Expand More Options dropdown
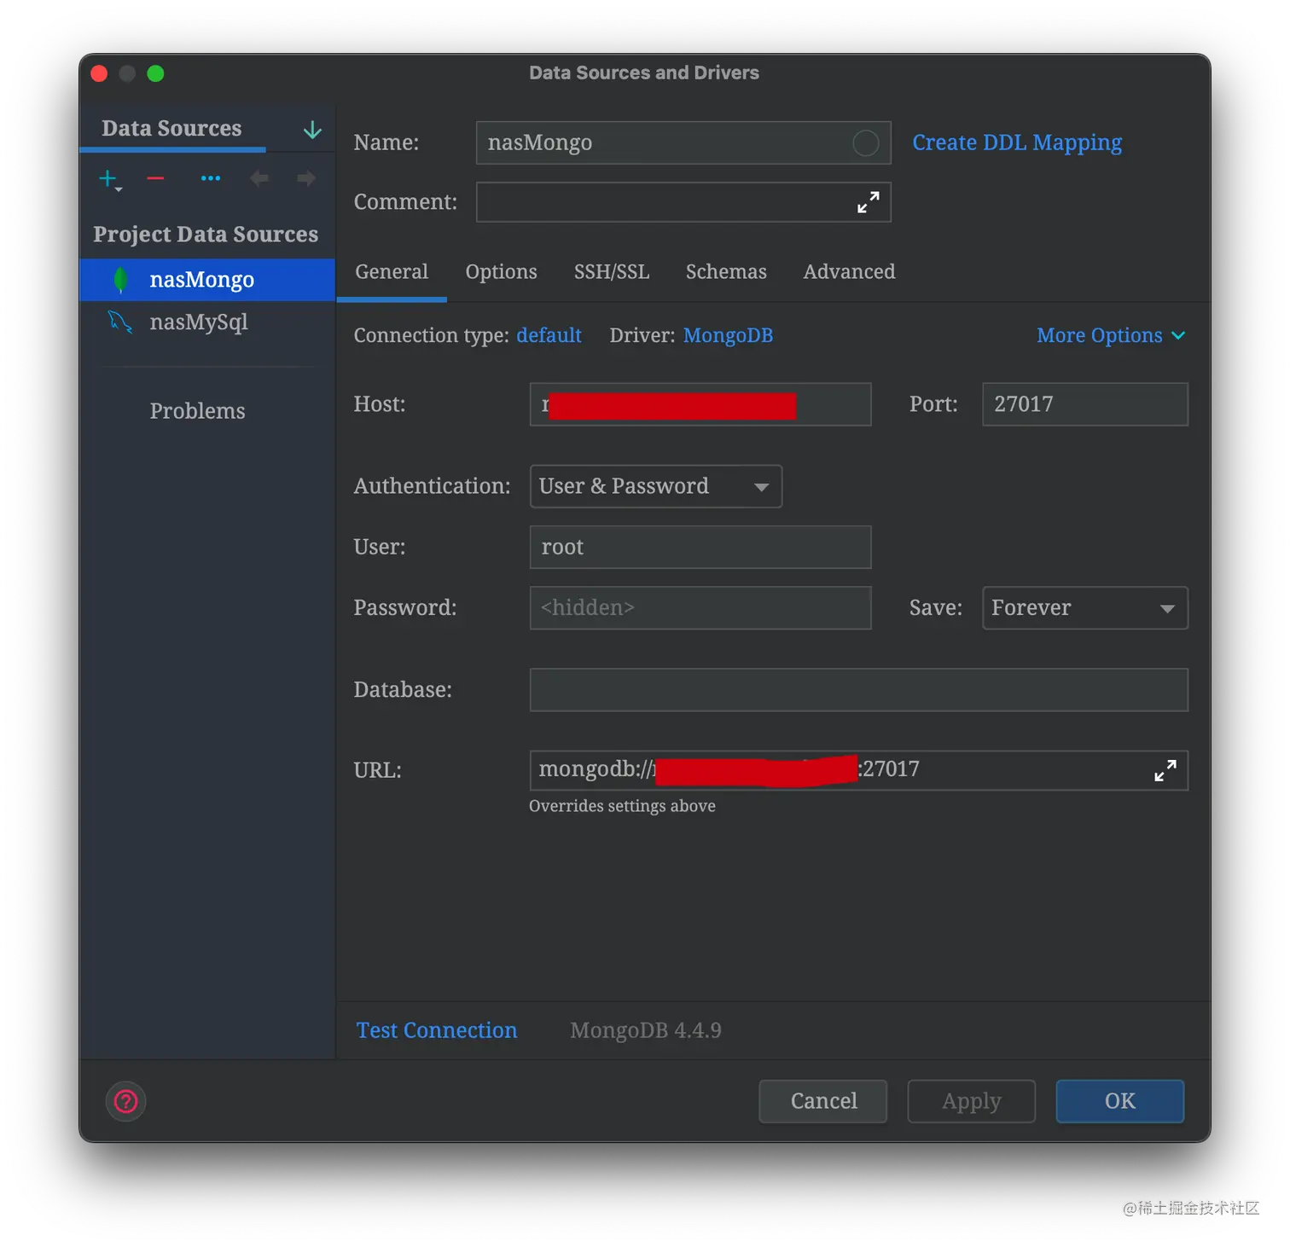 click(x=1111, y=335)
